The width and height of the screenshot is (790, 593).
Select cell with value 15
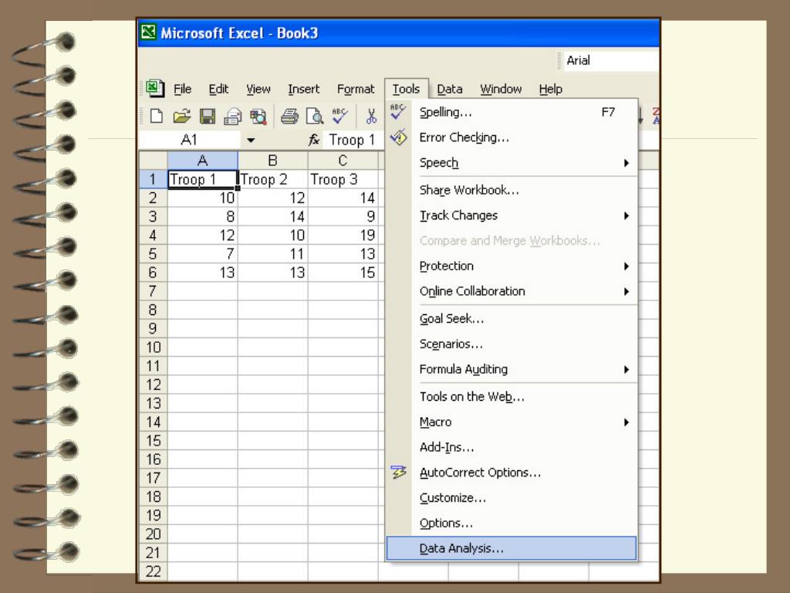(343, 273)
